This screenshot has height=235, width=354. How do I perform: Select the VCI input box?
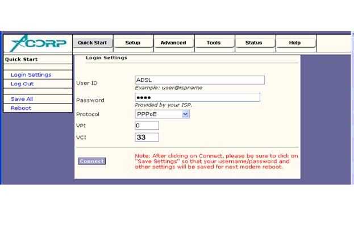[x=147, y=137]
